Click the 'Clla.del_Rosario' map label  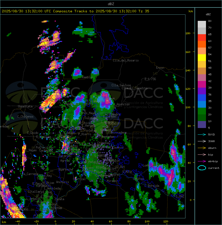pos(126,60)
